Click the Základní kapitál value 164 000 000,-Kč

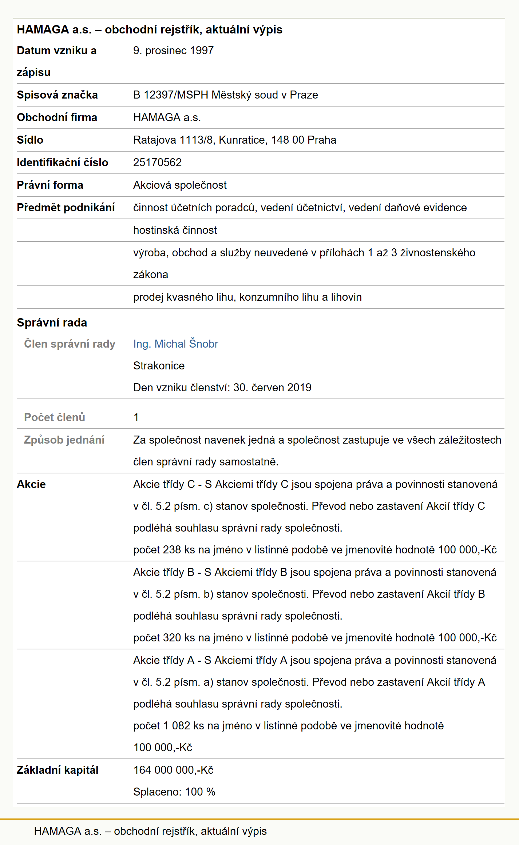tap(173, 770)
